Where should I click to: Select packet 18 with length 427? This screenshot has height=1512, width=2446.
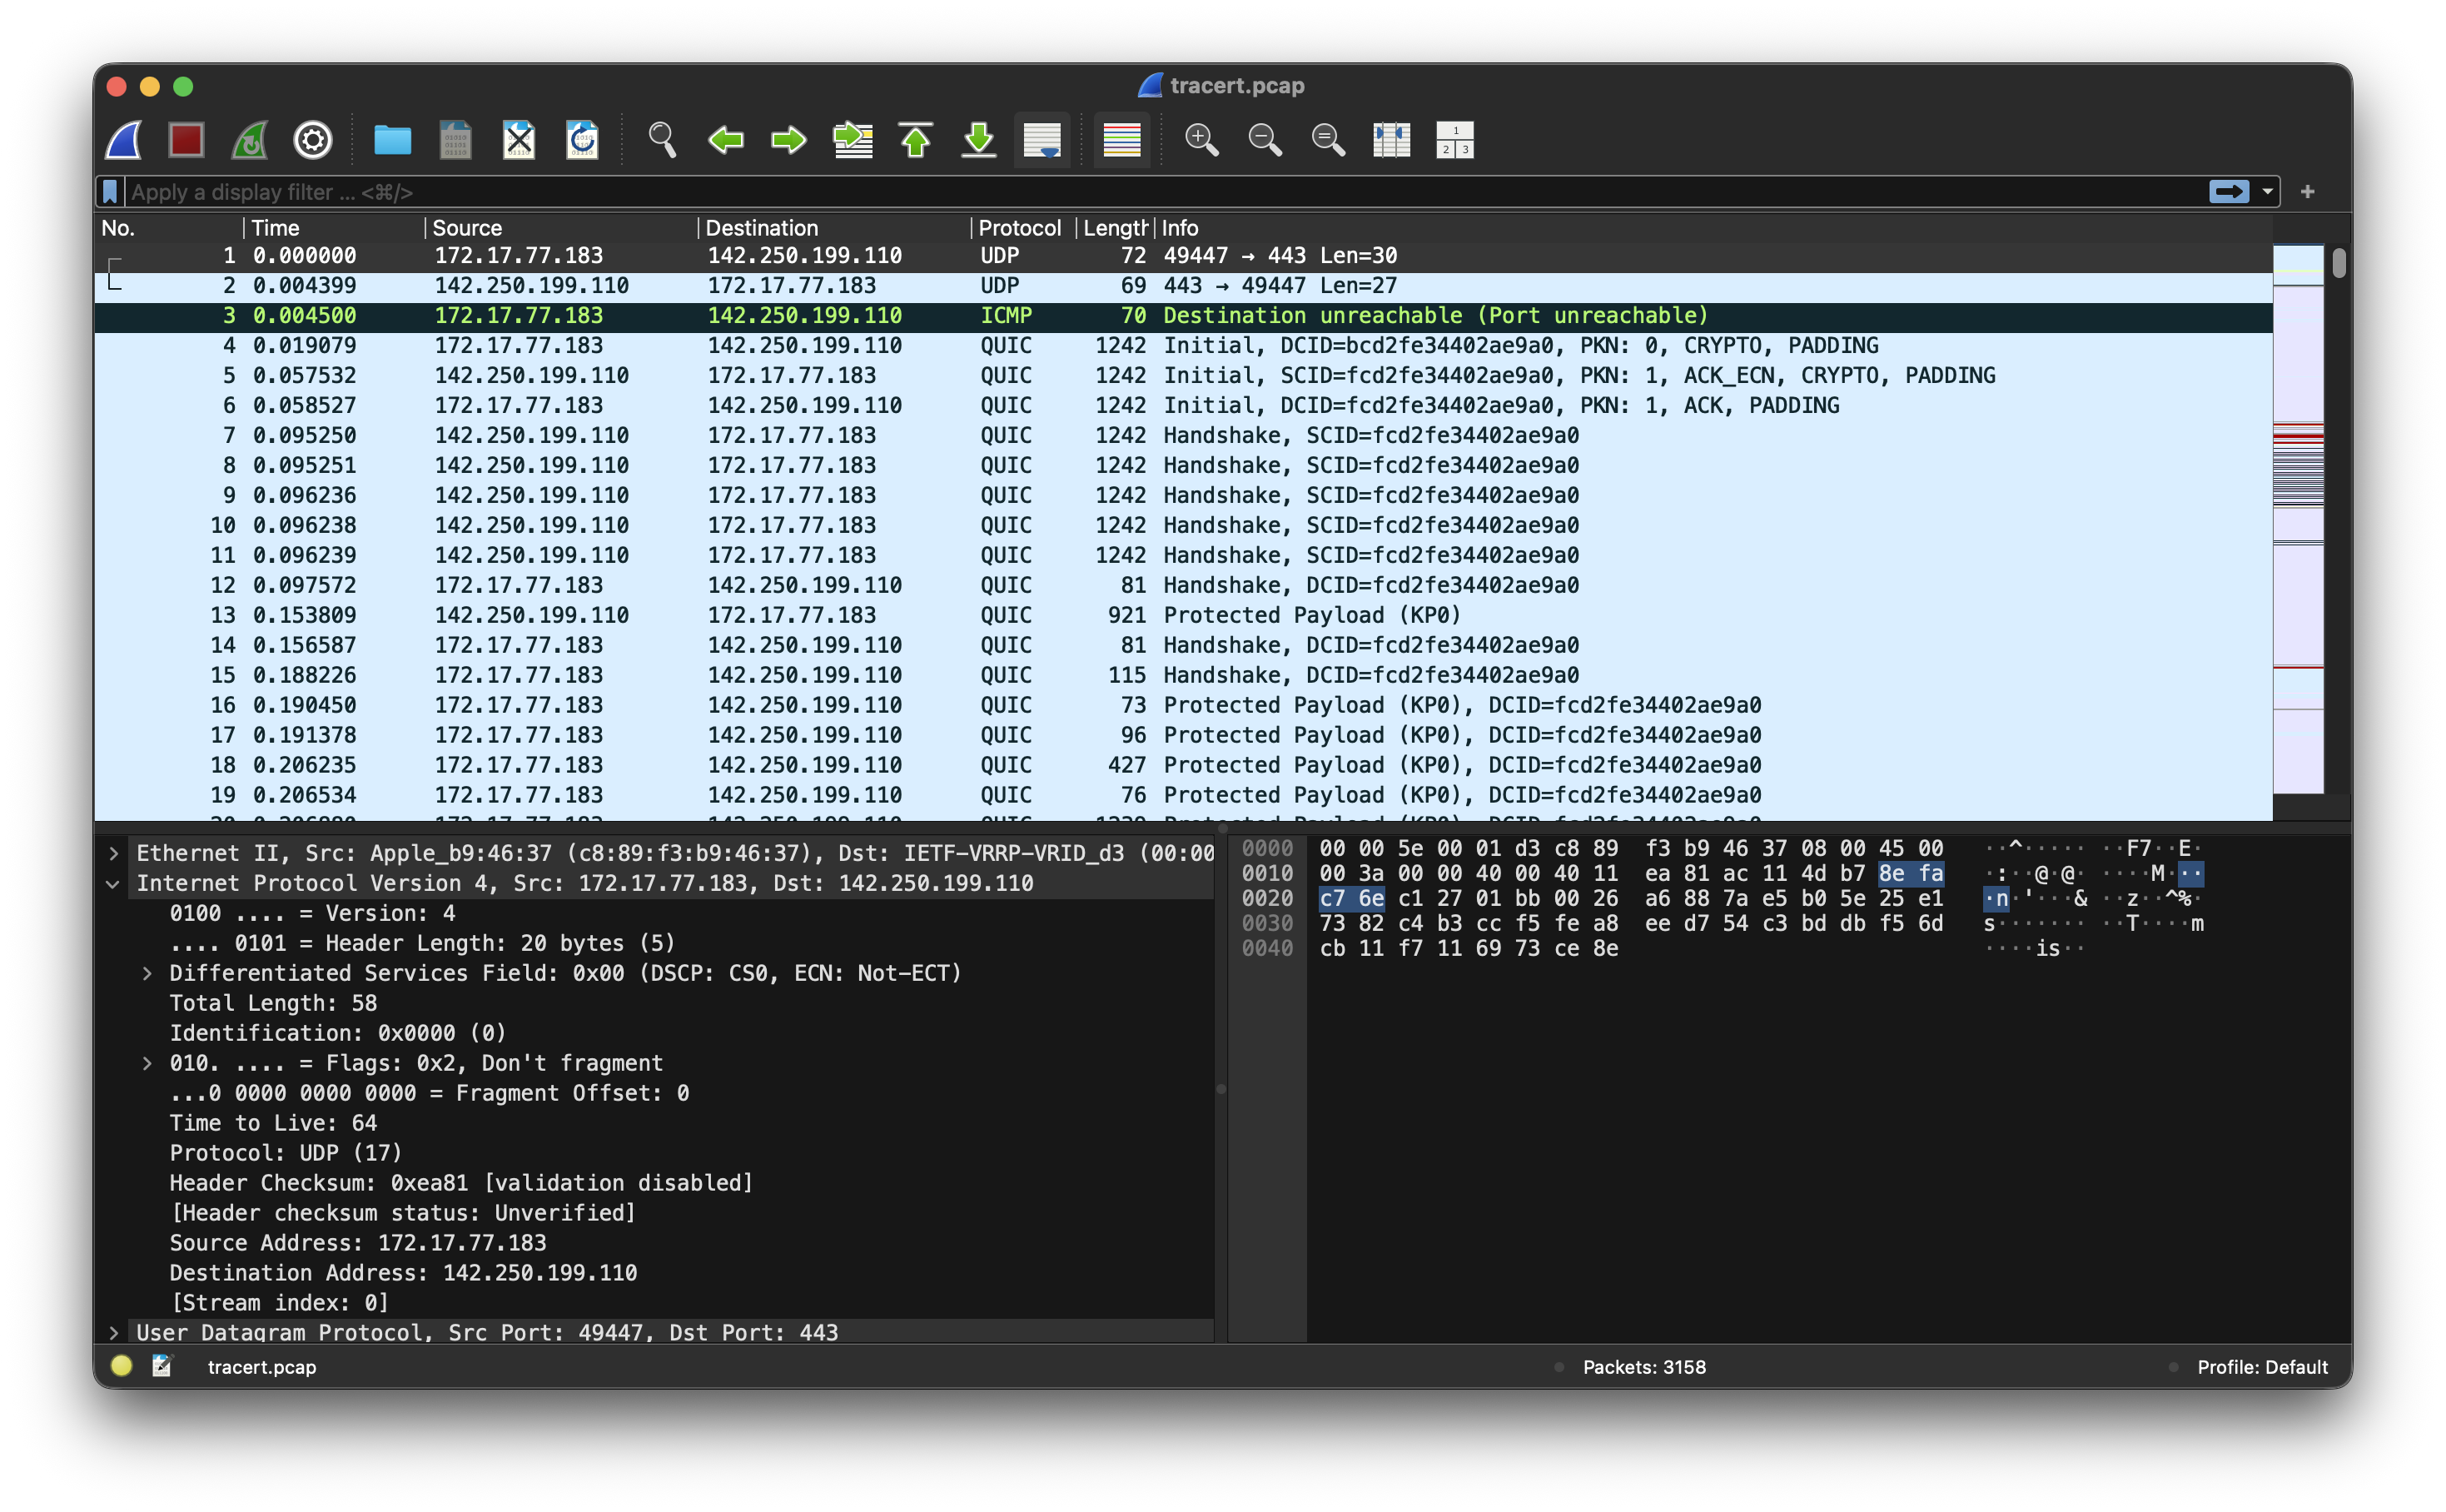(1183, 766)
